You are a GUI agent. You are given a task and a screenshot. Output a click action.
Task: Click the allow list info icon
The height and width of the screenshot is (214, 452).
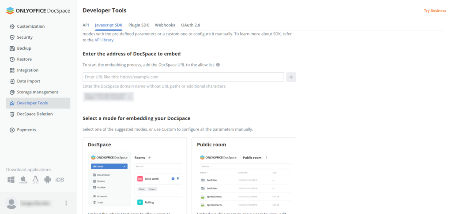tap(218, 65)
